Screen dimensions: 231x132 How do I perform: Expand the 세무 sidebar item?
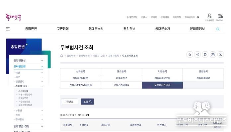click(x=28, y=77)
